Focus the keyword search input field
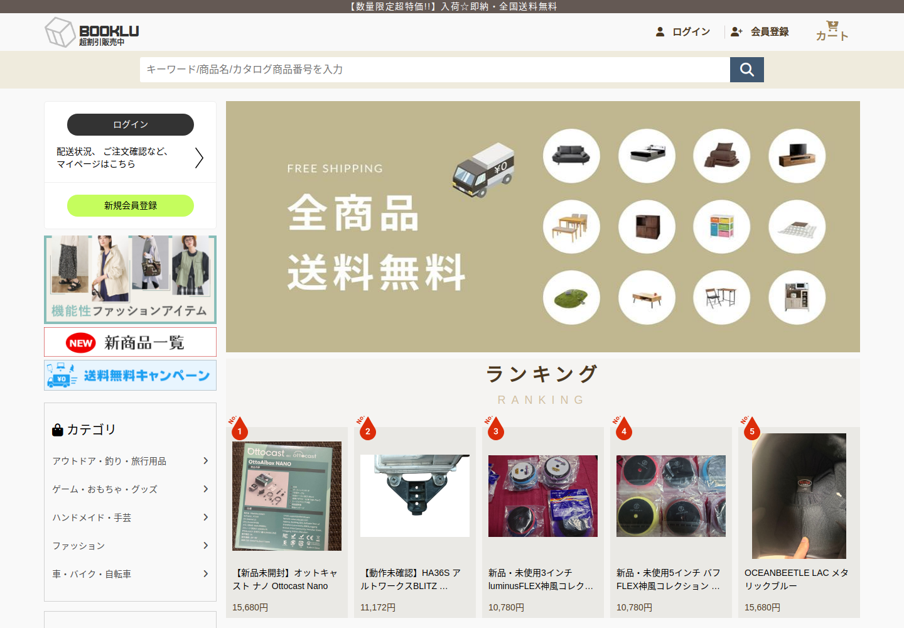Image resolution: width=904 pixels, height=628 pixels. (435, 70)
